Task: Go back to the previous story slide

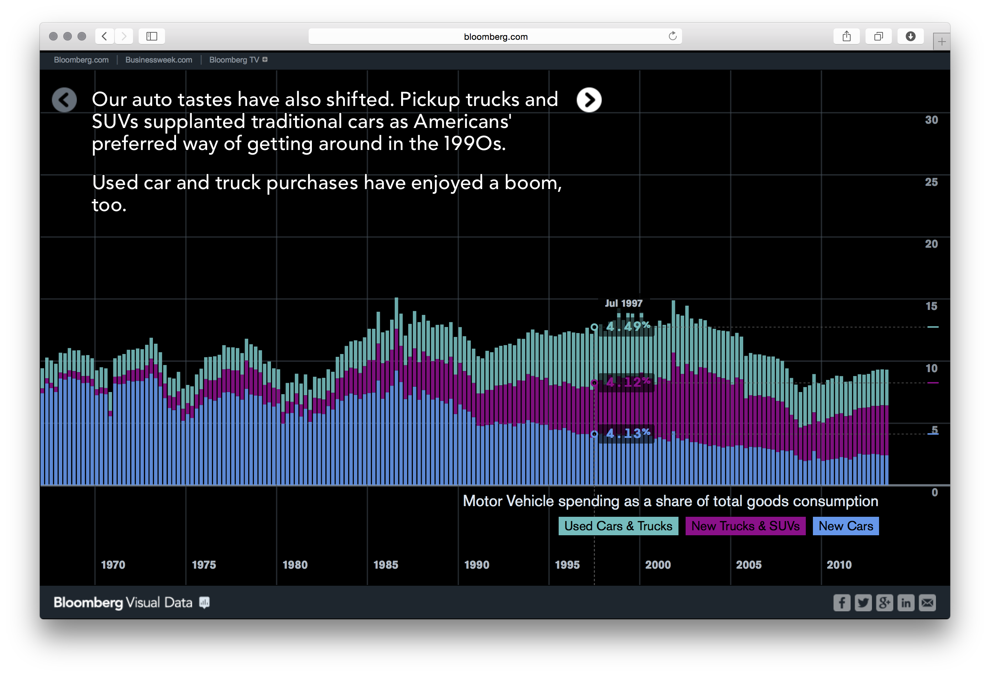Action: [64, 99]
